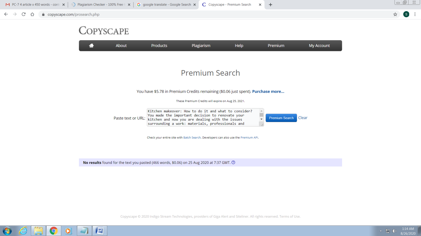Click the network icon in the system tray

(x=388, y=231)
